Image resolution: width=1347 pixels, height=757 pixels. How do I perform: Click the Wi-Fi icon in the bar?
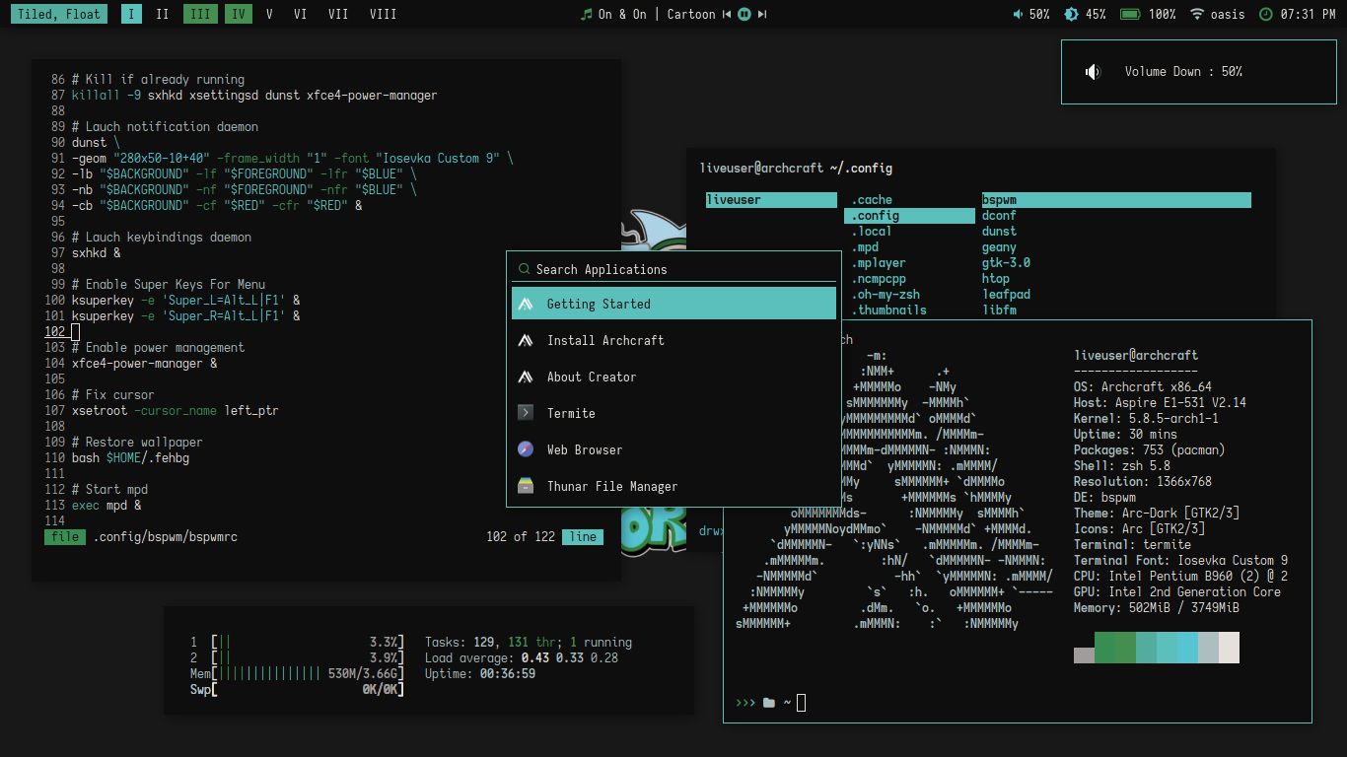point(1197,14)
